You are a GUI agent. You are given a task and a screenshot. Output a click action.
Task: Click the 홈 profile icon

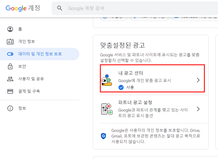[10, 29]
